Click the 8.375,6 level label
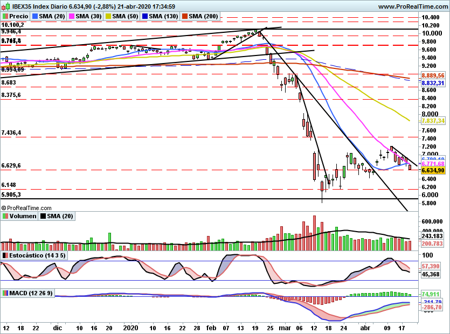Image resolution: width=450 pixels, height=334 pixels. [x=11, y=95]
